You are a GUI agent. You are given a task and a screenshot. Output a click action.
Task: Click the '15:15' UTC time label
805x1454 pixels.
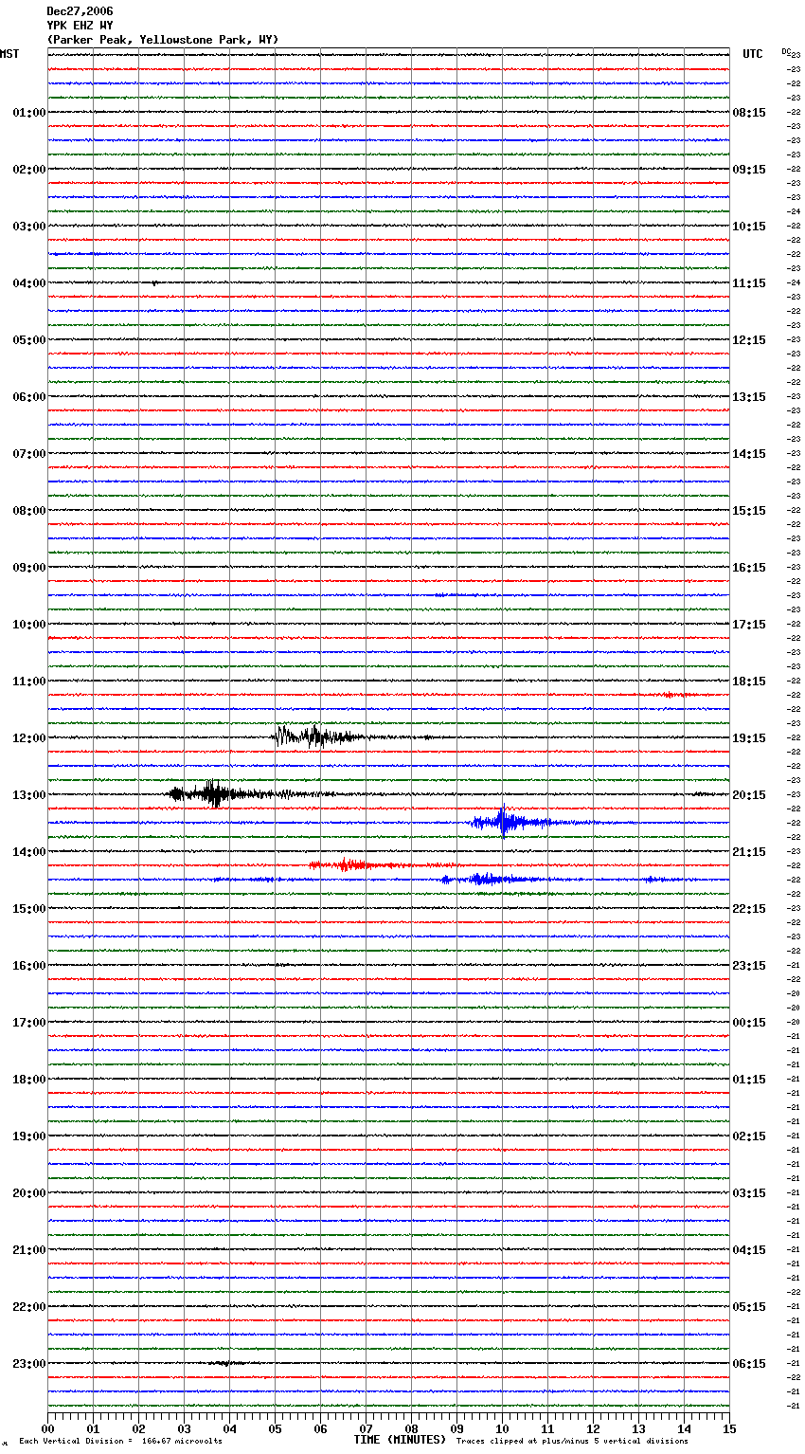pos(749,511)
